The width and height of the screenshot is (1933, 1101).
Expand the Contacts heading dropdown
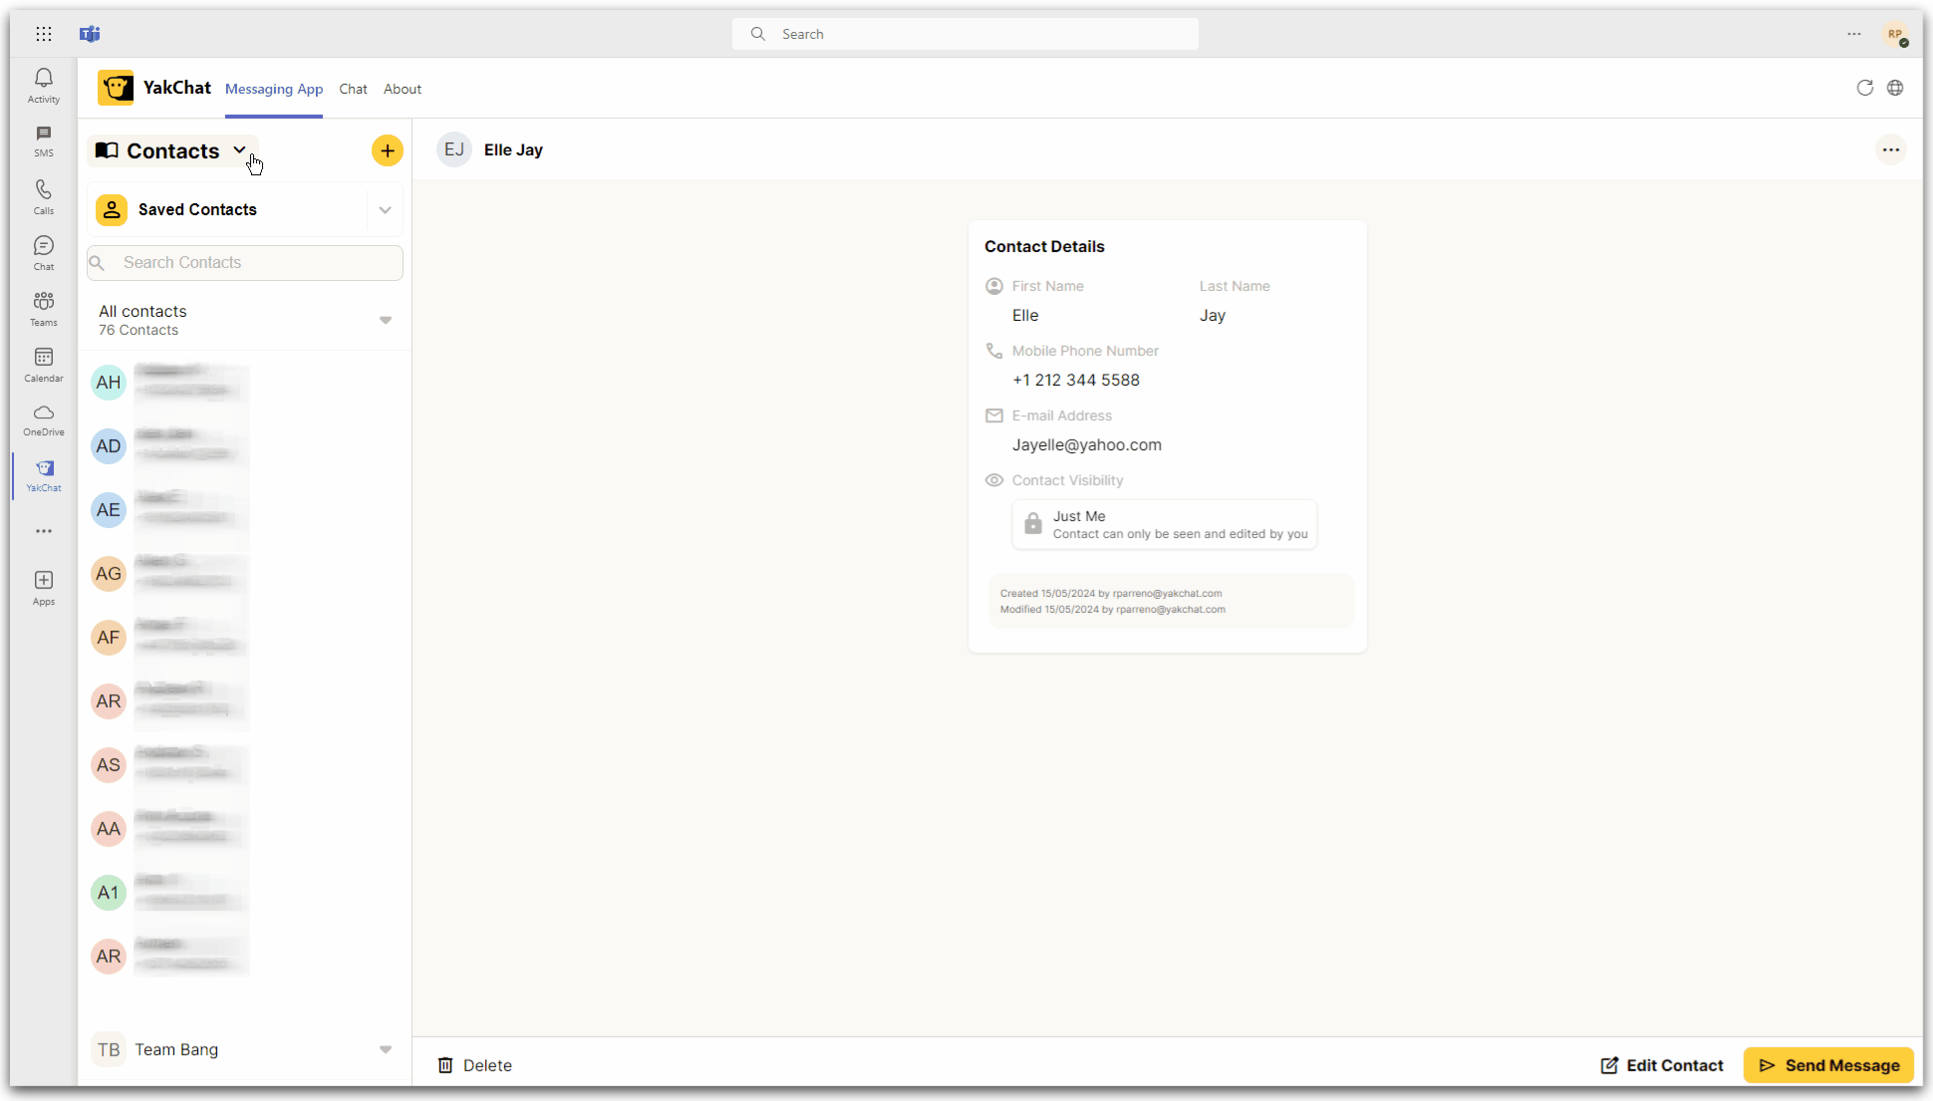(172, 150)
